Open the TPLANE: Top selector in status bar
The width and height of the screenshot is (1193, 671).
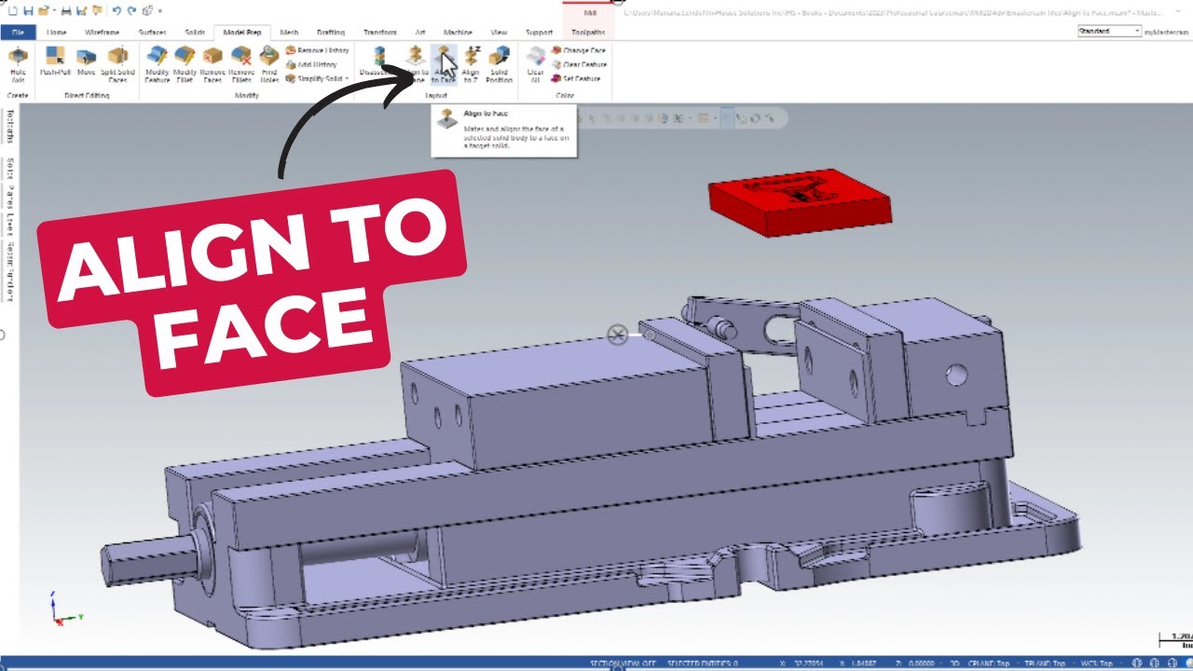pos(1046,664)
